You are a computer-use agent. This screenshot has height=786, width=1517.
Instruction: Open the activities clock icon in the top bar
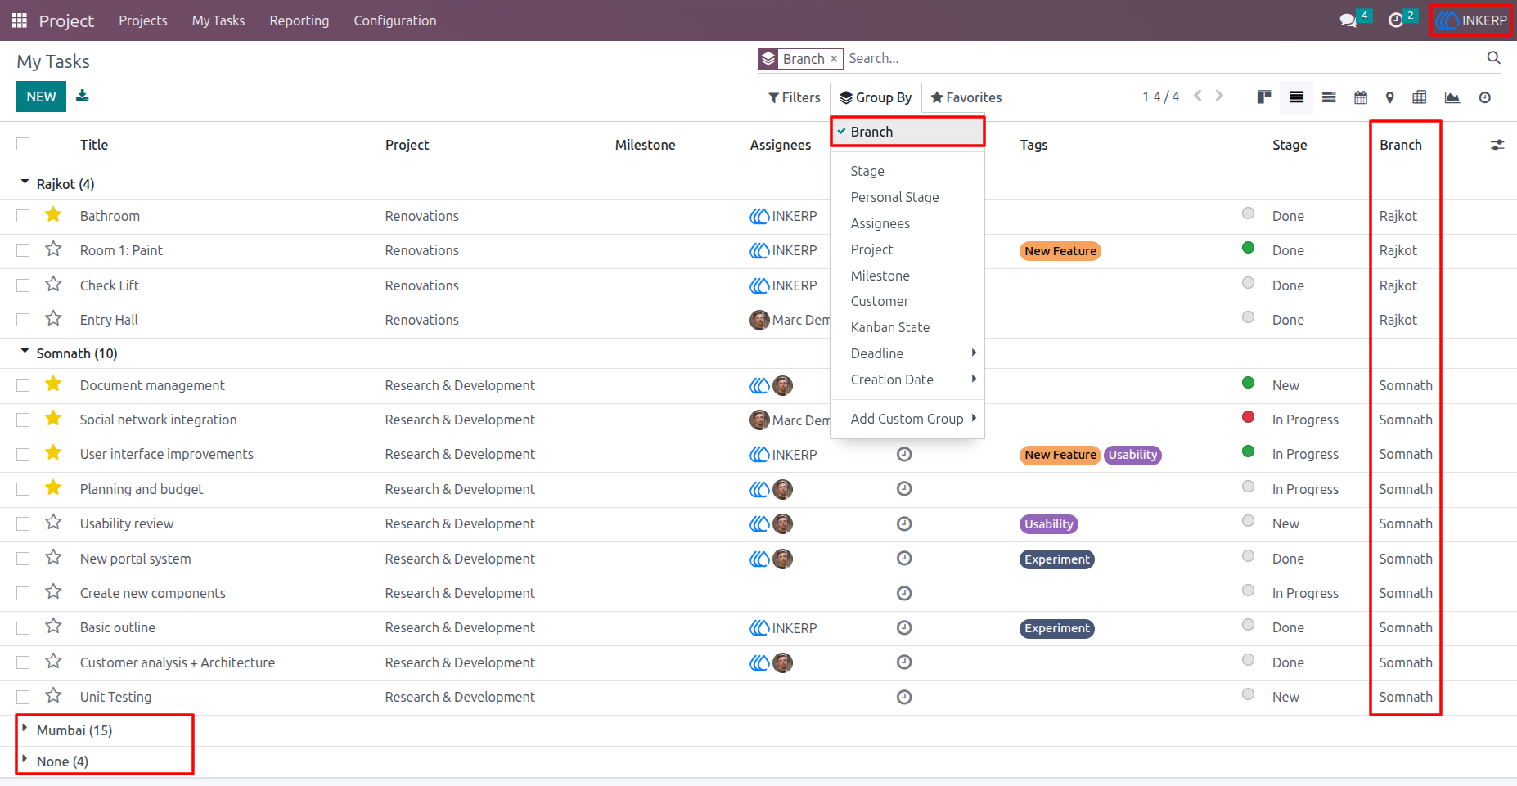tap(1396, 20)
